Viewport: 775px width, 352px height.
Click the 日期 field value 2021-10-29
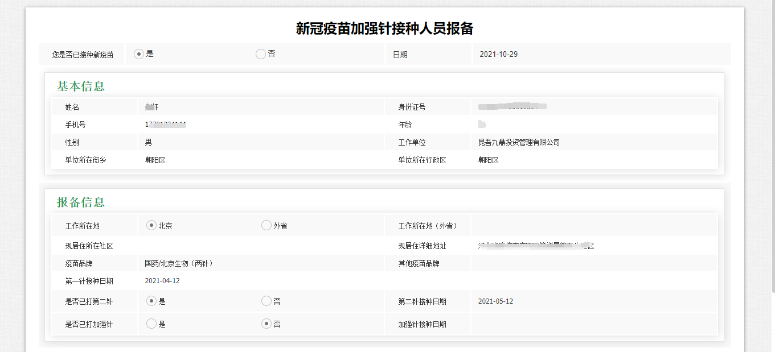(x=498, y=55)
